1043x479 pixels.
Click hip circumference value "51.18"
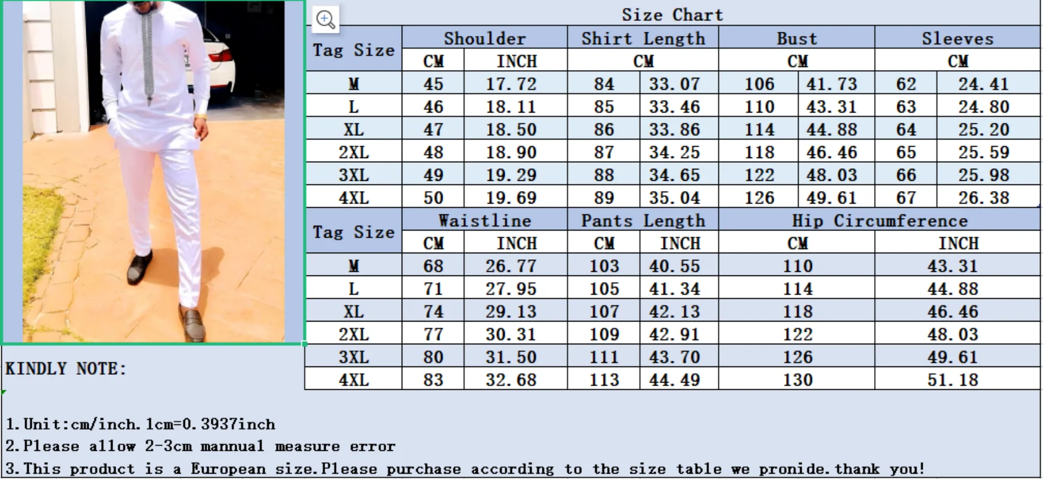click(x=953, y=380)
